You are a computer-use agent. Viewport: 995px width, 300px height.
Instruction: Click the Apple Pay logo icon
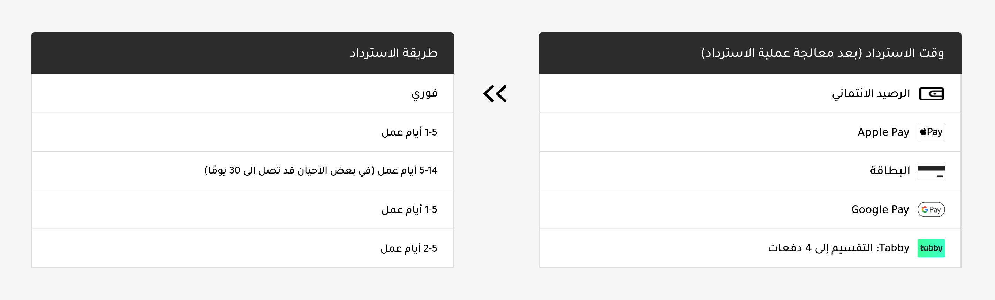point(931,132)
